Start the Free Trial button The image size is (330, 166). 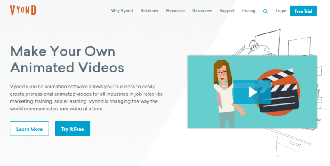point(303,11)
